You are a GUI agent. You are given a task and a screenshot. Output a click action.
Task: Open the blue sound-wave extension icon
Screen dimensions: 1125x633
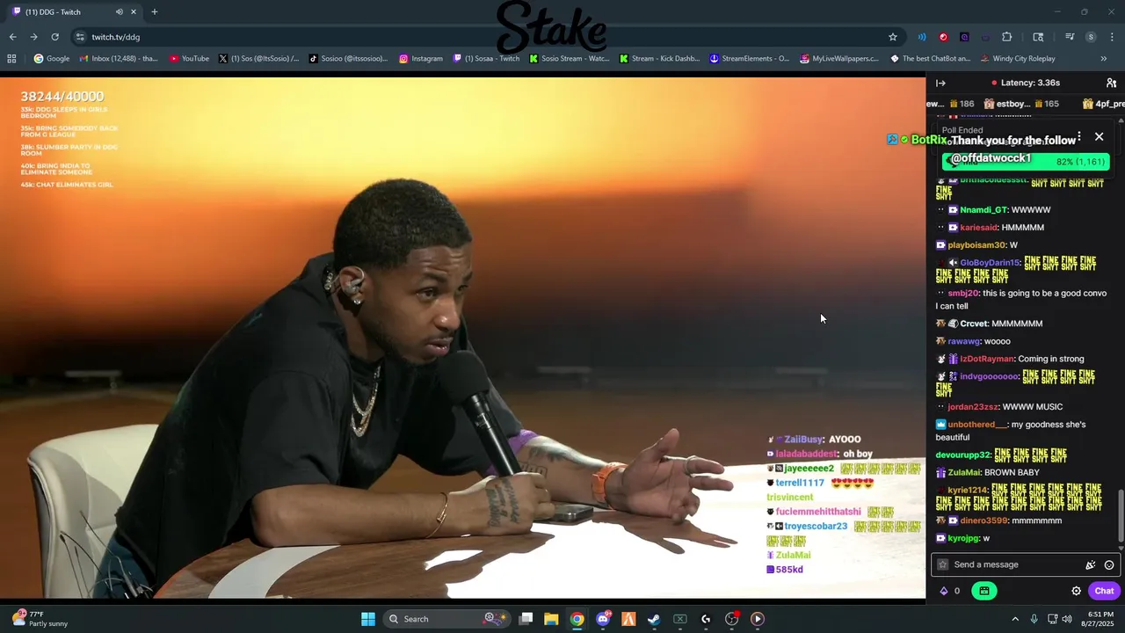(x=922, y=37)
